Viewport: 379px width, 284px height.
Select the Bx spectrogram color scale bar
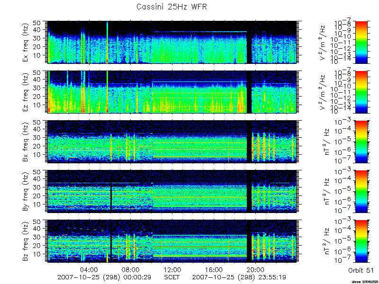click(x=361, y=141)
